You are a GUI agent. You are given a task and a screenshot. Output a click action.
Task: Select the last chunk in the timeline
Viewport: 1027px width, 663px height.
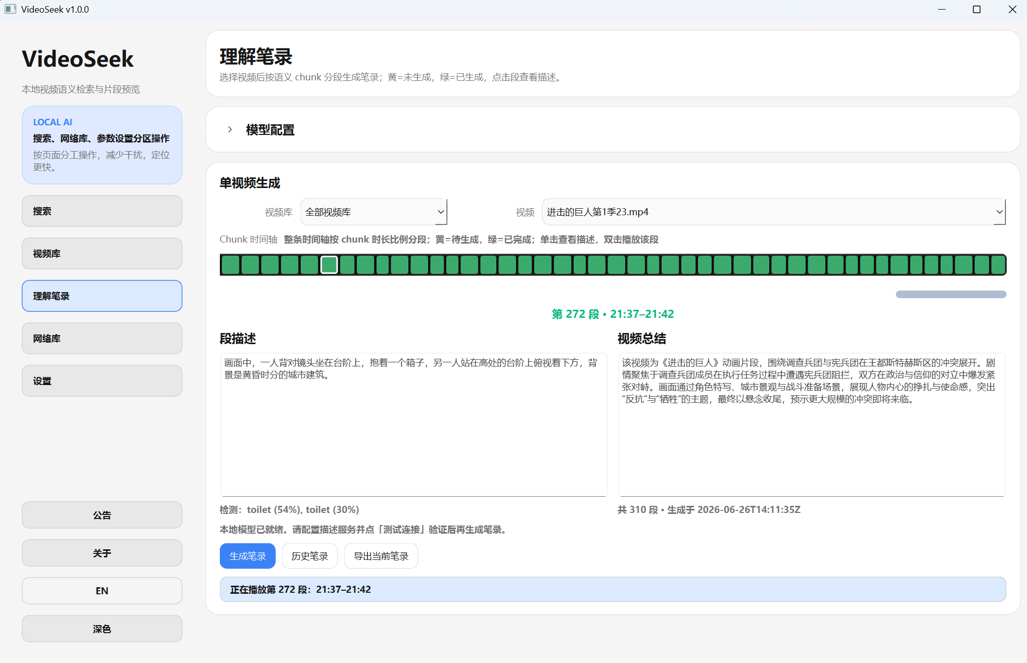tap(998, 265)
